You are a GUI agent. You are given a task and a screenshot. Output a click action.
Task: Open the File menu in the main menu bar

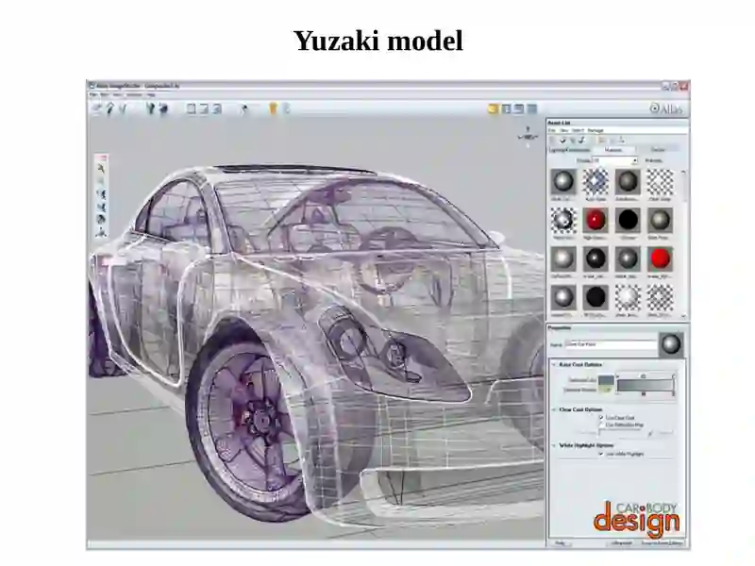click(92, 95)
